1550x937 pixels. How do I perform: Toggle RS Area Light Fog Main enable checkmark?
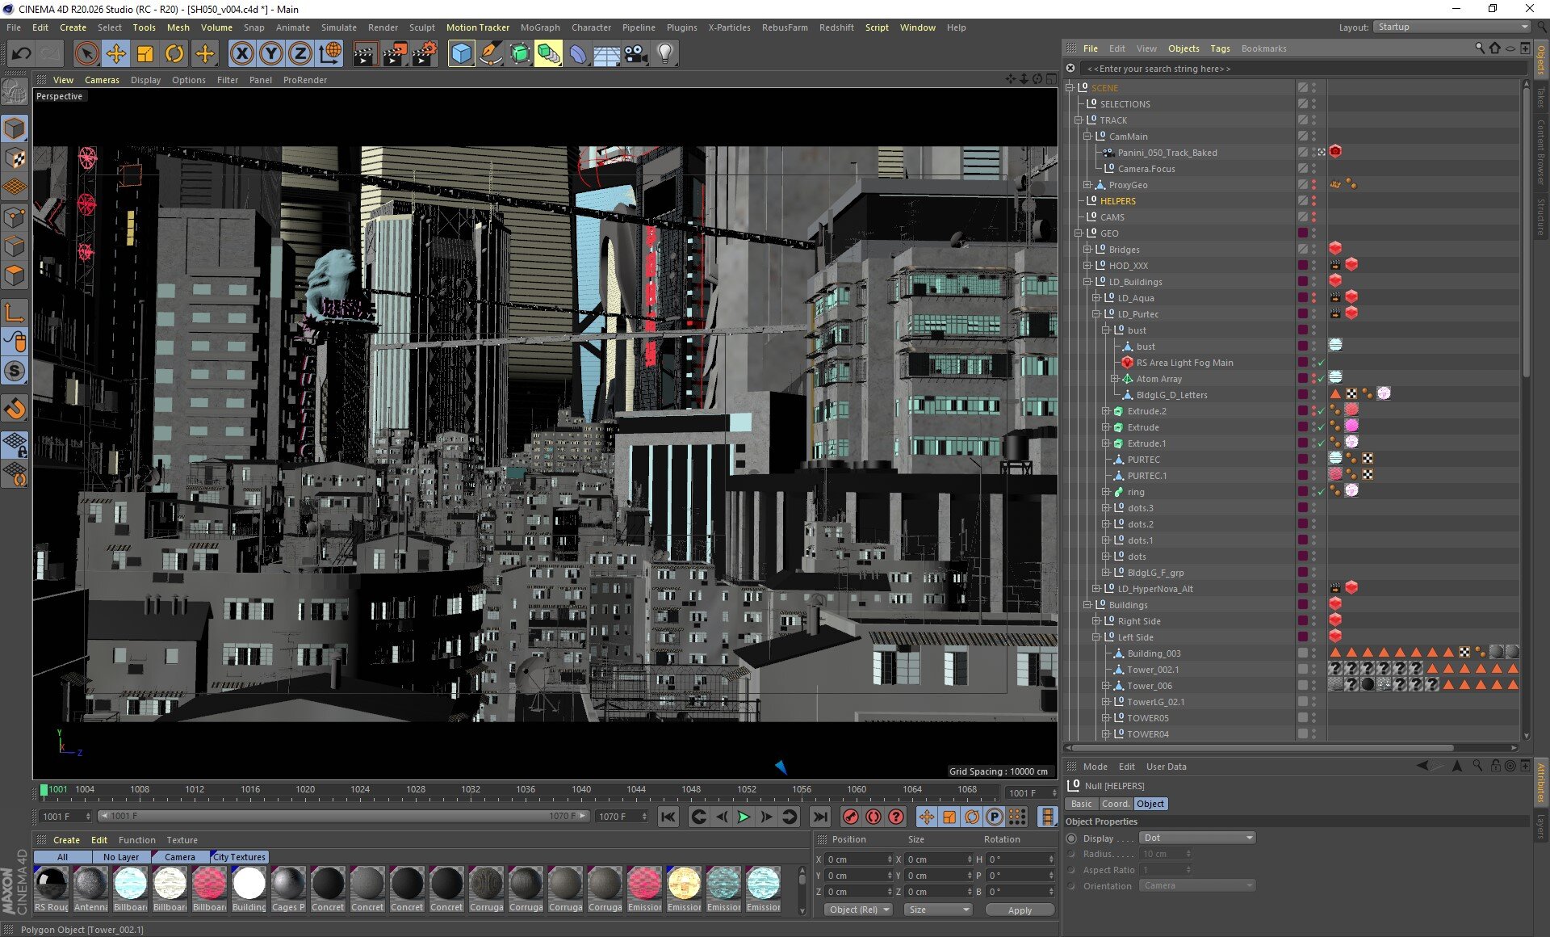[1322, 363]
